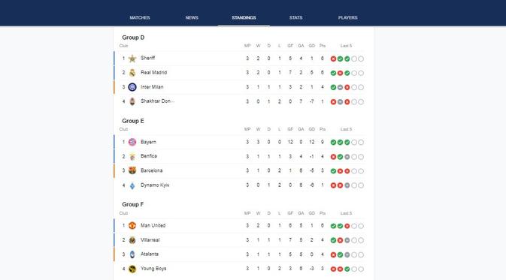Viewport: 506px width, 280px height.
Task: Click the Group E heading
Action: click(133, 121)
